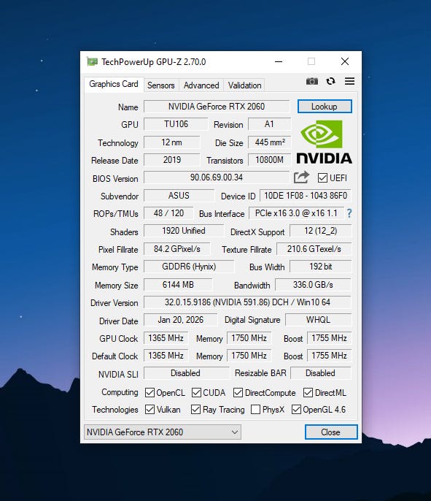This screenshot has height=501, width=431.
Task: Open the hamburger menu icon
Action: click(349, 81)
